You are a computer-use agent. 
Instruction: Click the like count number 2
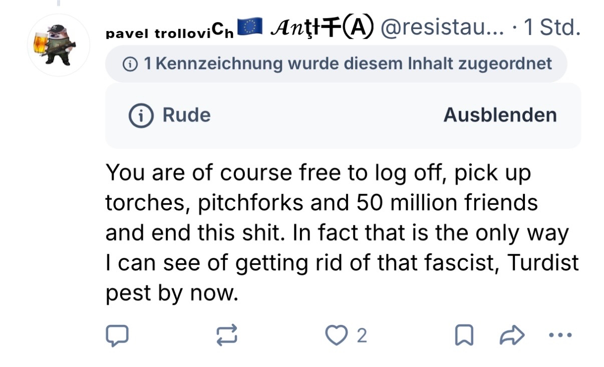point(362,335)
